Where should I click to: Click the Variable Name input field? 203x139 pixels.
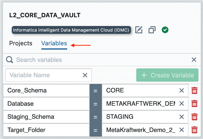coord(44,75)
